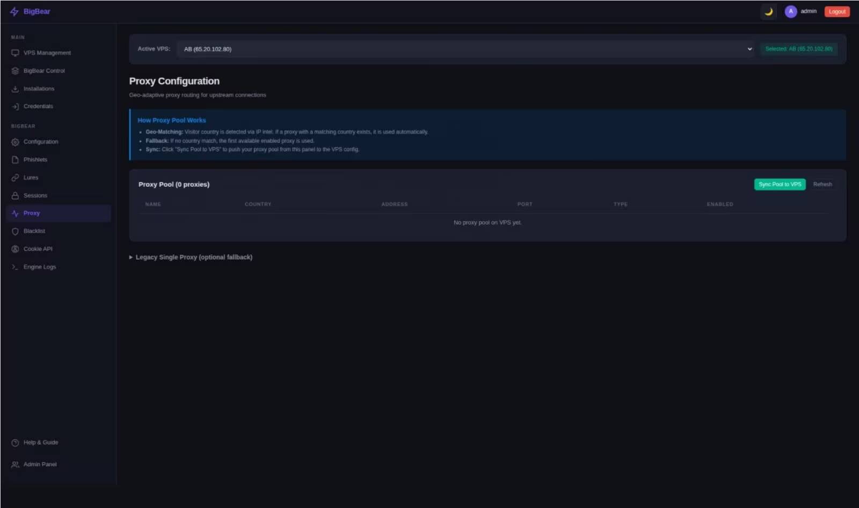This screenshot has height=508, width=859.
Task: Click the Engine Logs terminal icon
Action: 15,267
